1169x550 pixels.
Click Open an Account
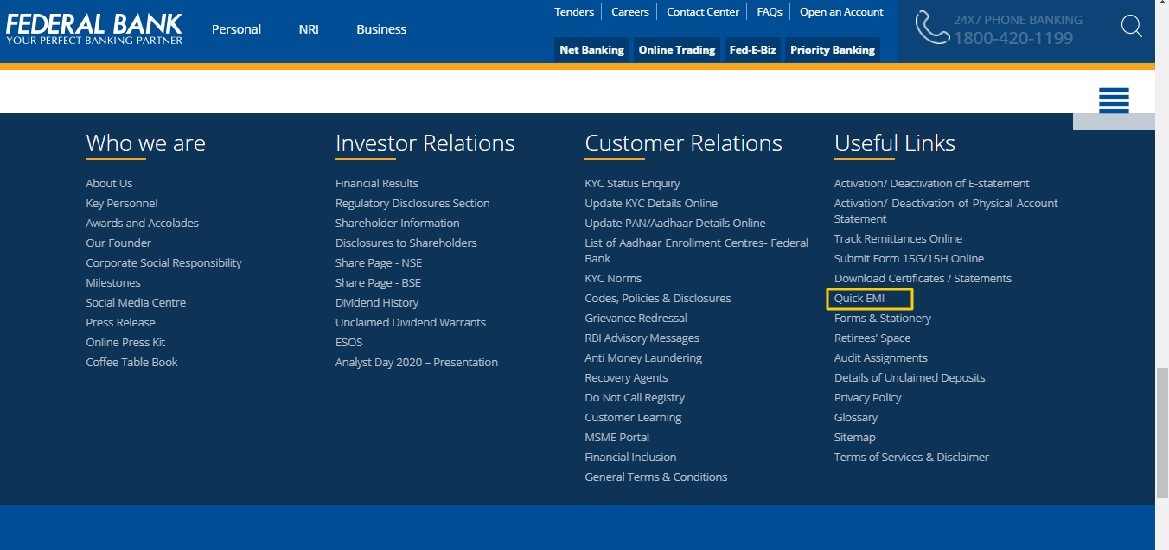click(841, 12)
